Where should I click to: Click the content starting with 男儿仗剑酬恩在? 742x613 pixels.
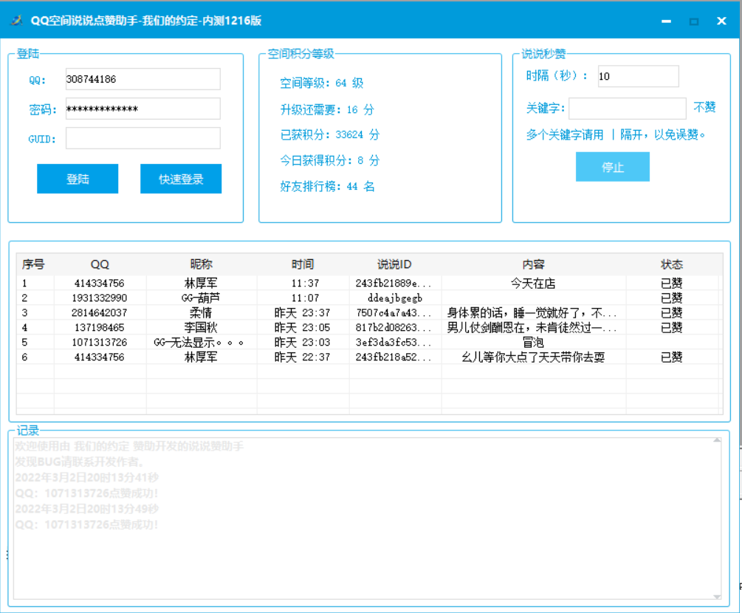click(532, 328)
